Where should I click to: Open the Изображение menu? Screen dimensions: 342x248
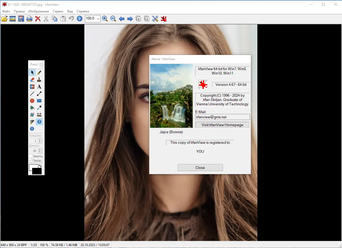click(x=39, y=11)
